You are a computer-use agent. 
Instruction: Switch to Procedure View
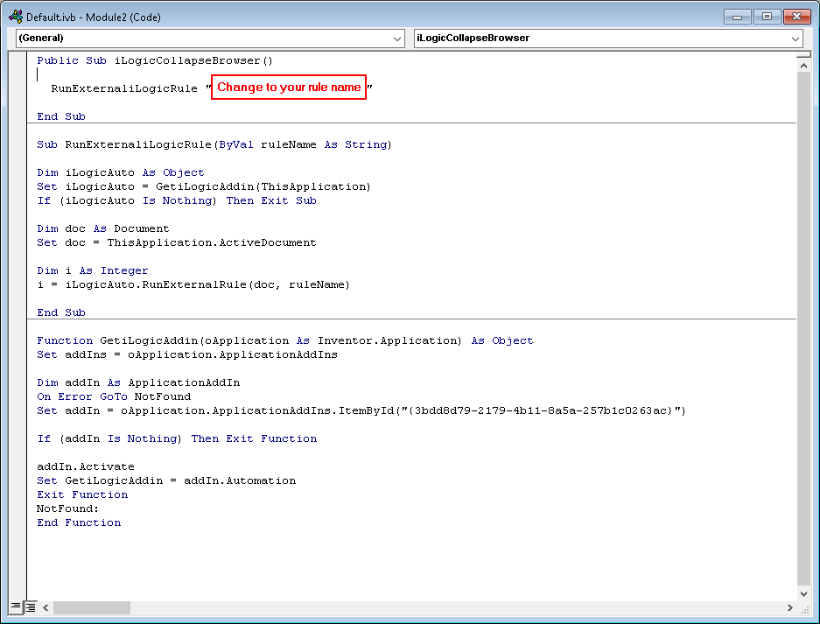pos(16,606)
